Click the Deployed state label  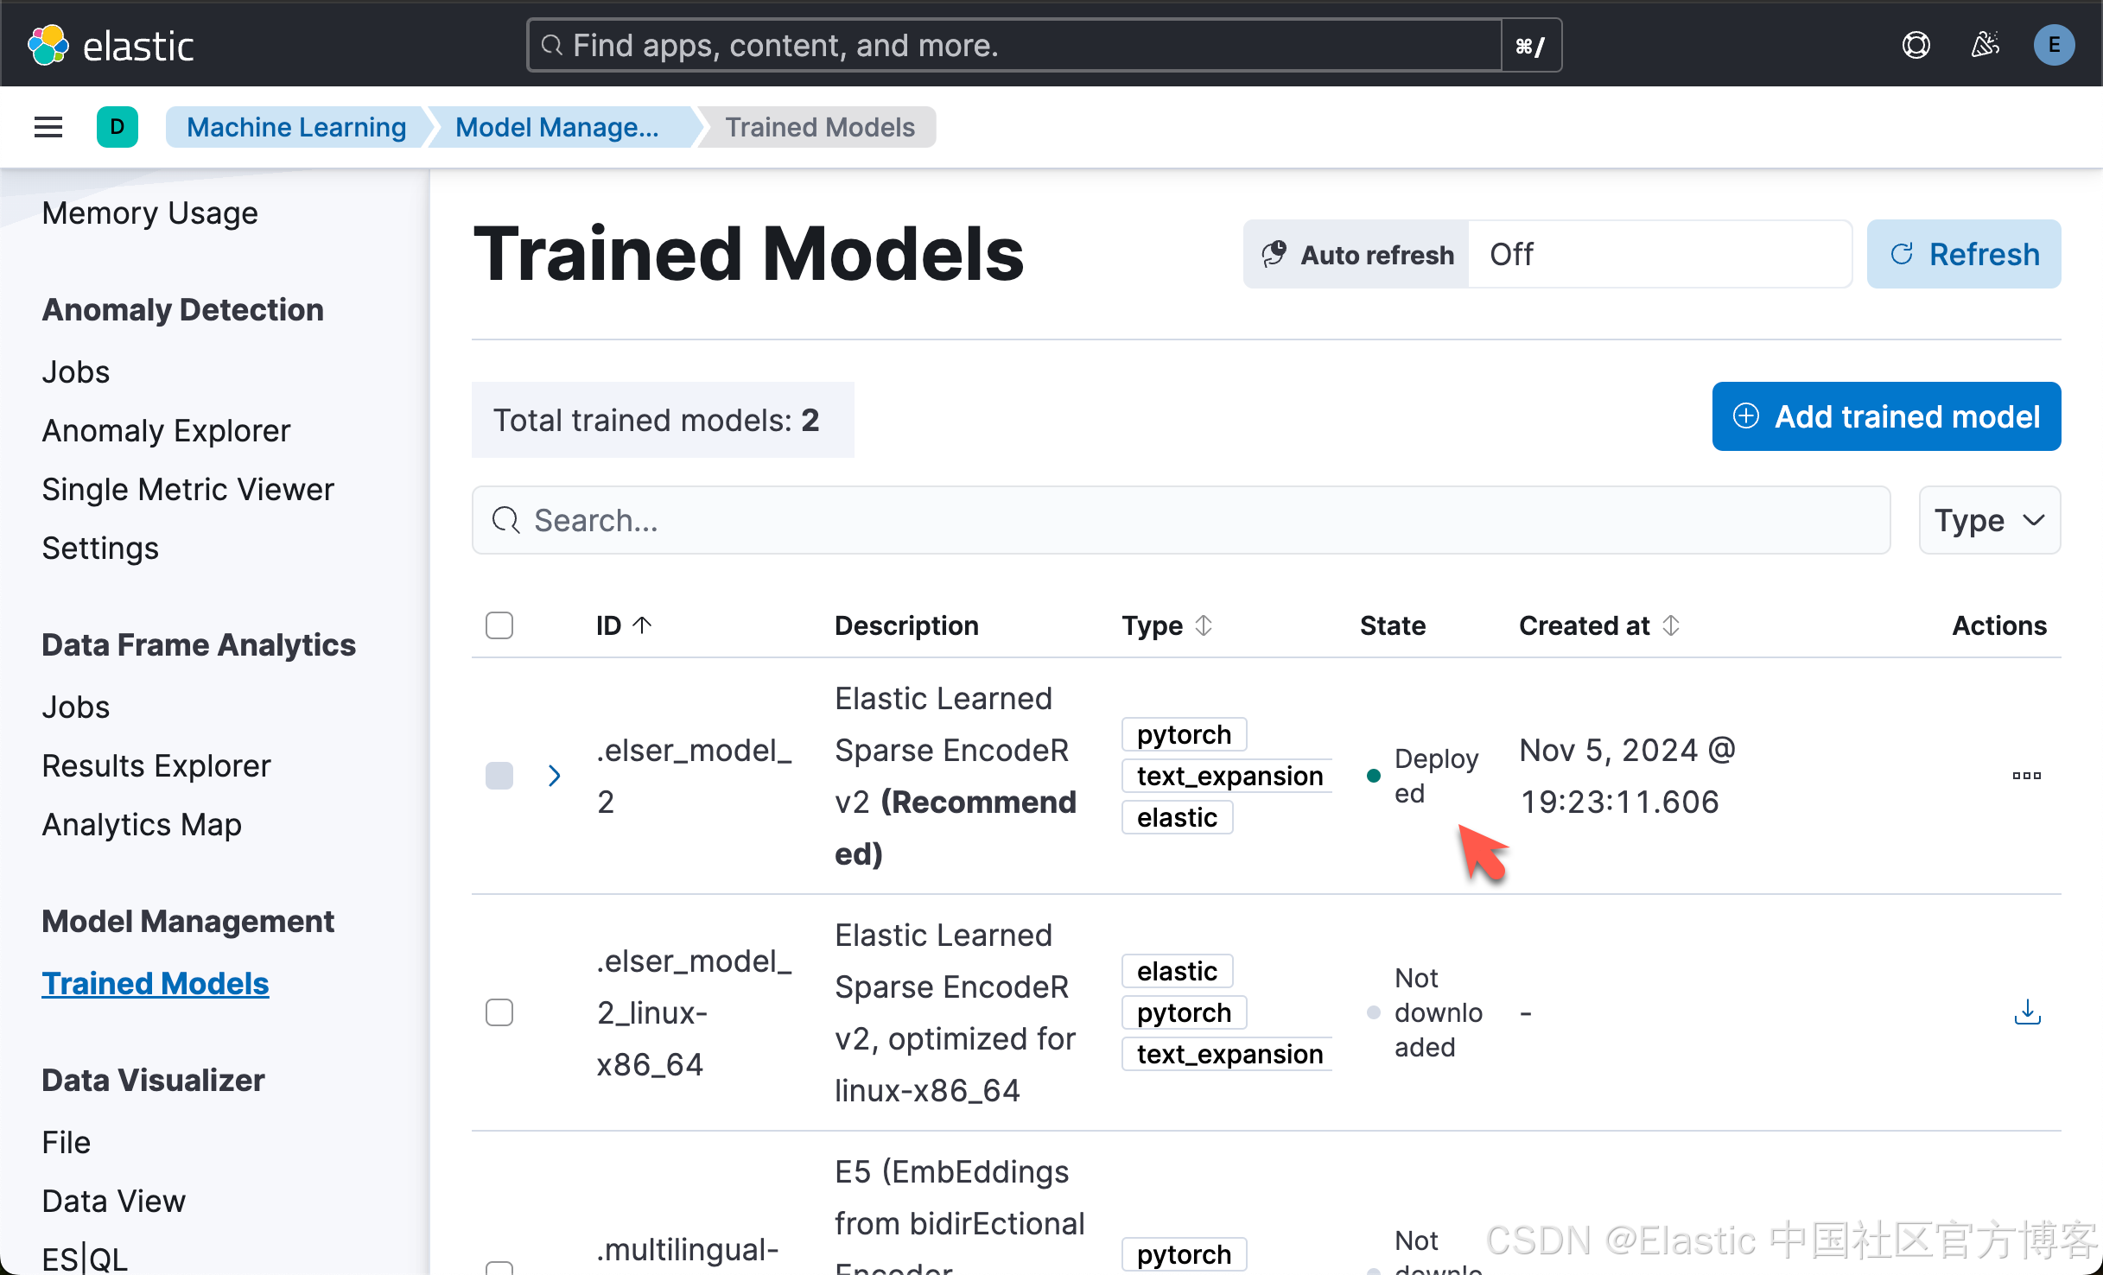(1436, 776)
